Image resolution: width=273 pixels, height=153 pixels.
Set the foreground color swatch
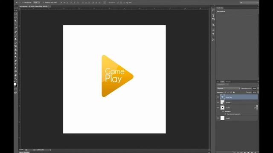coord(15,84)
